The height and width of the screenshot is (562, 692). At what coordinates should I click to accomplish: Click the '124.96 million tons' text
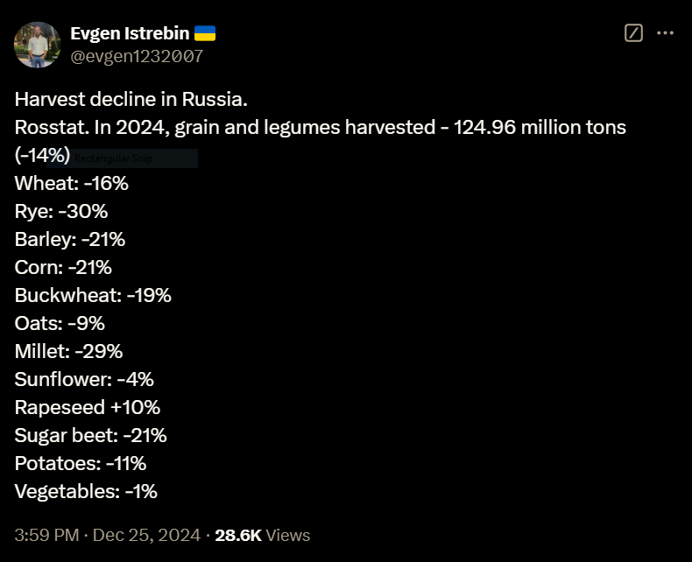tap(540, 128)
